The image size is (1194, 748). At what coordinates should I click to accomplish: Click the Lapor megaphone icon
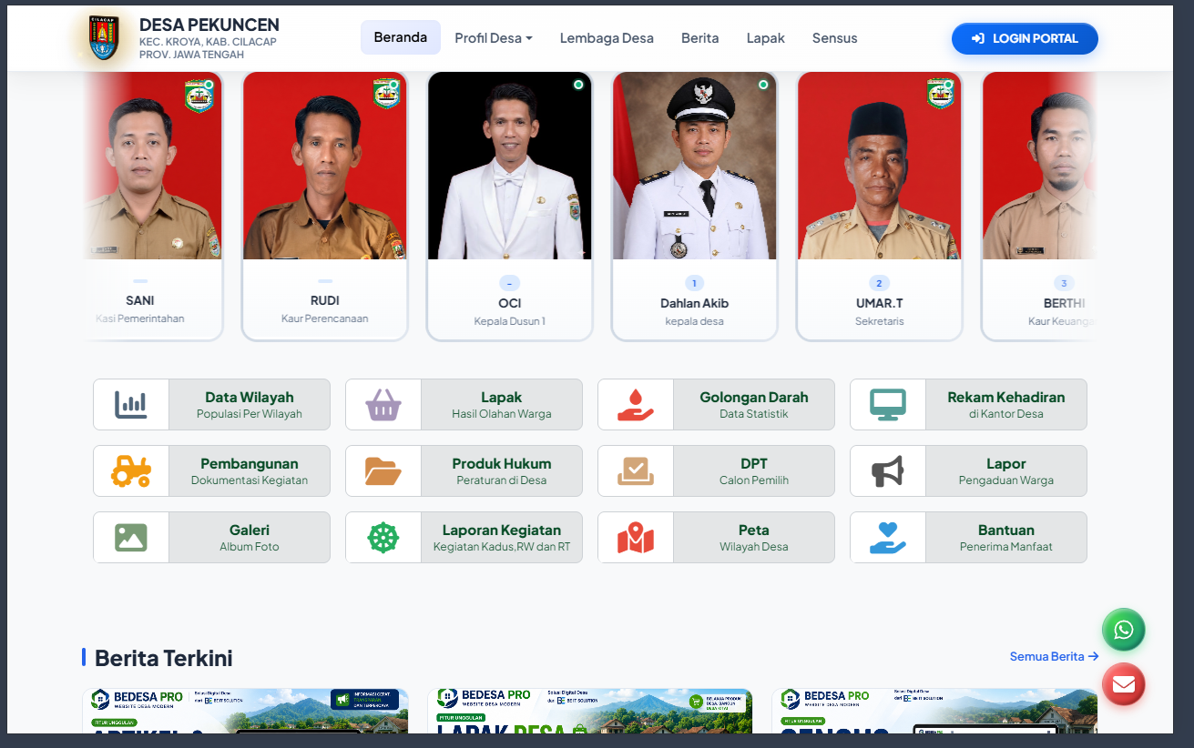pyautogui.click(x=888, y=470)
